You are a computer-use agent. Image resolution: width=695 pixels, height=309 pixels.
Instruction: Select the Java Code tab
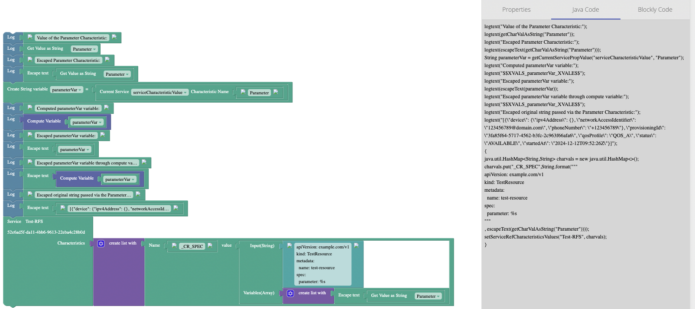pyautogui.click(x=585, y=10)
